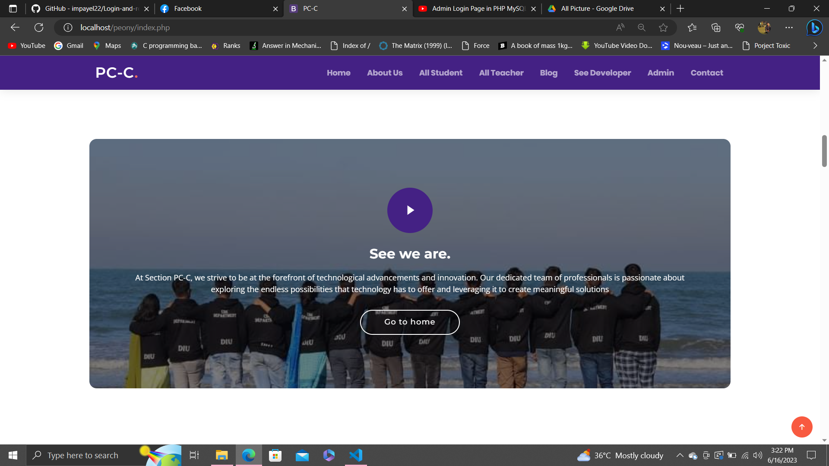Click the purple video play button
The width and height of the screenshot is (829, 466).
click(410, 210)
